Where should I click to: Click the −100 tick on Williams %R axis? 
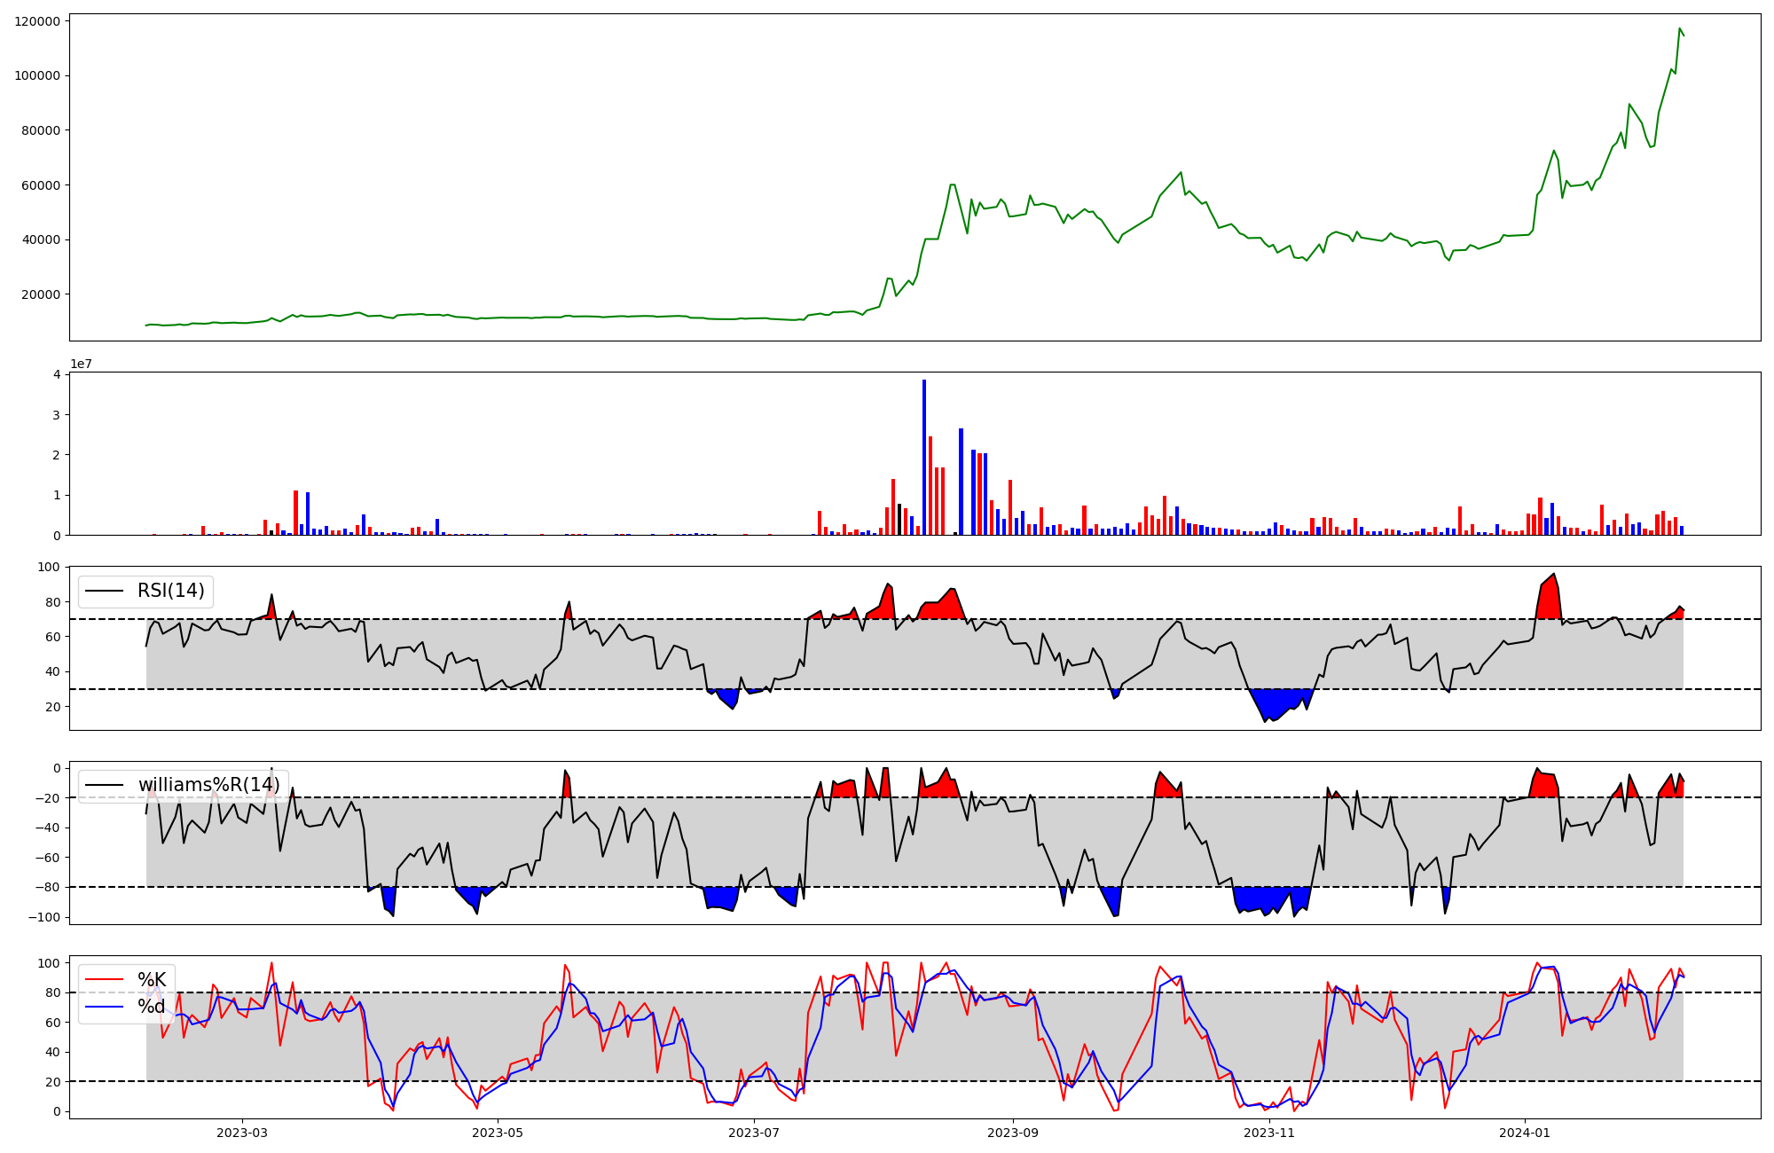43,917
